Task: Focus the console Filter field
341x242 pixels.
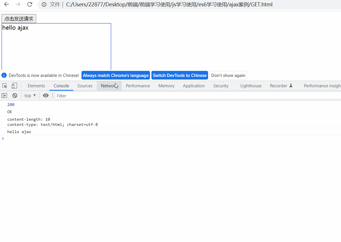Action: (198, 96)
